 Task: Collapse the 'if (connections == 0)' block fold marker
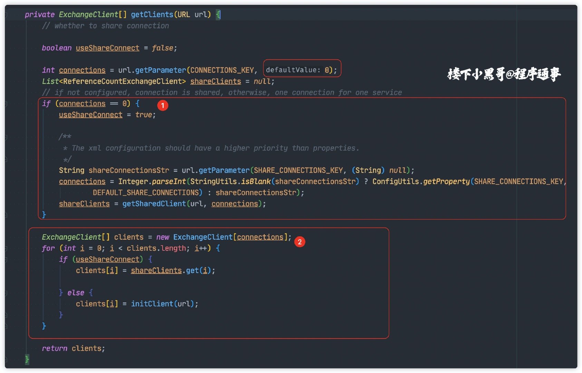pyautogui.click(x=6, y=104)
